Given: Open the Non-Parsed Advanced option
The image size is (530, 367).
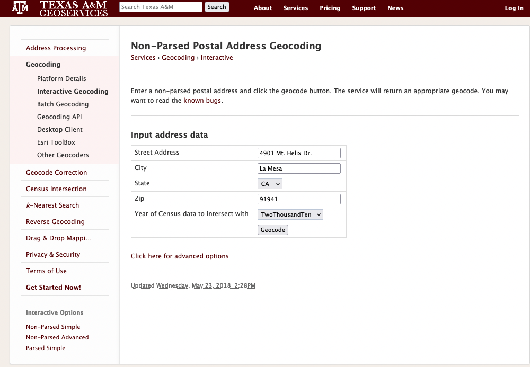Looking at the screenshot, I should (x=57, y=337).
